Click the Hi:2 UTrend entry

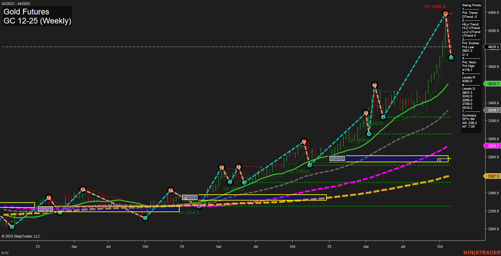[471, 28]
